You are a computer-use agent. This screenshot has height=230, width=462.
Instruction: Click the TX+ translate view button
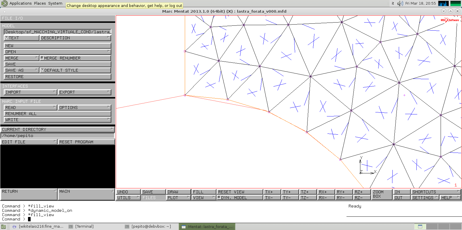coord(272,192)
